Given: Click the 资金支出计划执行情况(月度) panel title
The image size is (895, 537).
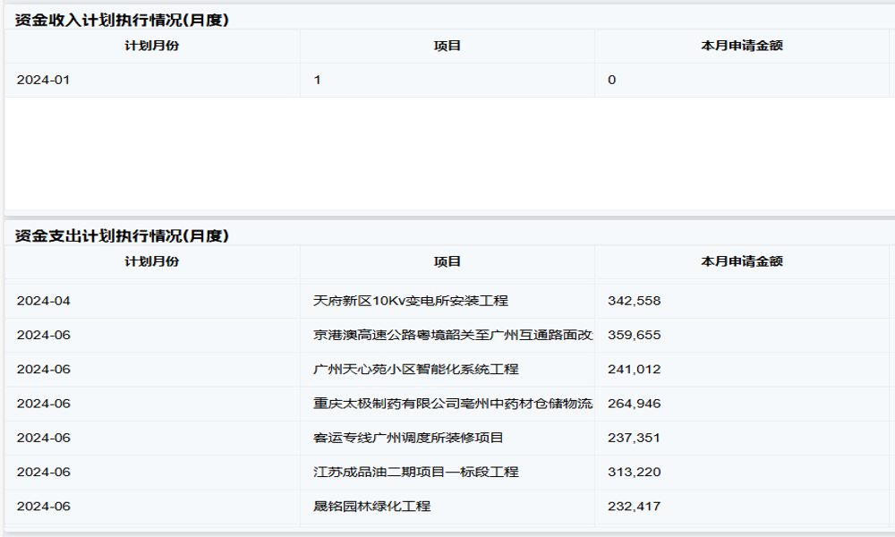Looking at the screenshot, I should 122,235.
